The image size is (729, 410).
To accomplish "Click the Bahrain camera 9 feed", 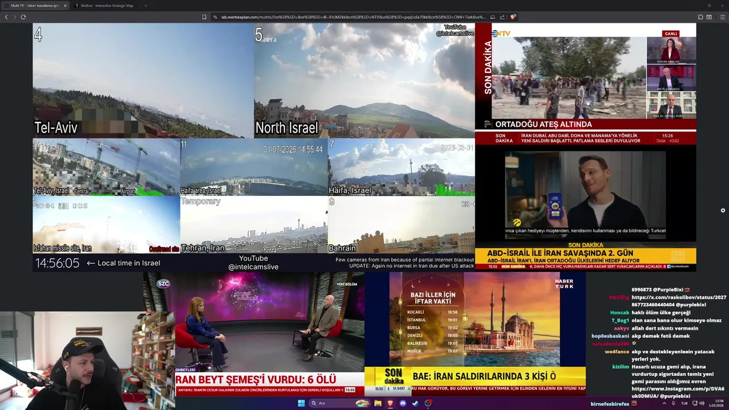I will 402,225.
